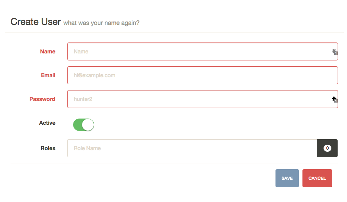
Task: Click the Create User heading
Action: (x=36, y=21)
